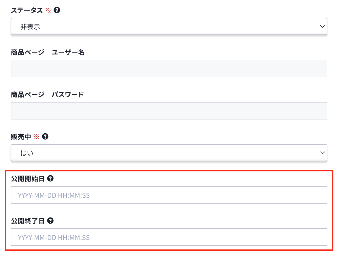Click the red ※ mark beside 販売中
Screen dimensions: 337x255
pyautogui.click(x=37, y=137)
